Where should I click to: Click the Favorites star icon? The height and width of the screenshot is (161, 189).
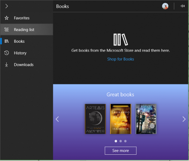(7, 18)
